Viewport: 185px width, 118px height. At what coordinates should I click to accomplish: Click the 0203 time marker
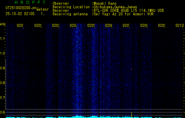56,25
